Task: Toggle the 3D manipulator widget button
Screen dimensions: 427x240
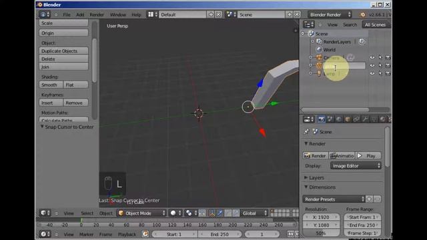Action: [x=212, y=213]
